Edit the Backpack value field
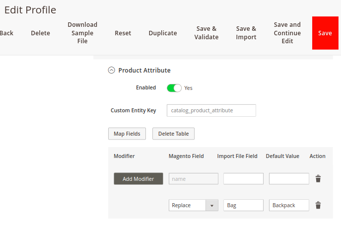Screen dimensions: 341x236 click(289, 205)
